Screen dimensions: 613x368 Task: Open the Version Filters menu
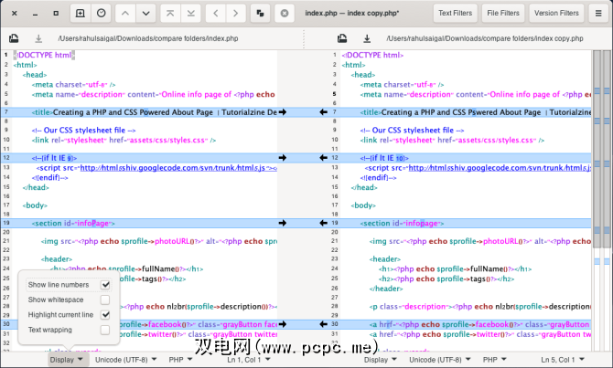(x=556, y=14)
